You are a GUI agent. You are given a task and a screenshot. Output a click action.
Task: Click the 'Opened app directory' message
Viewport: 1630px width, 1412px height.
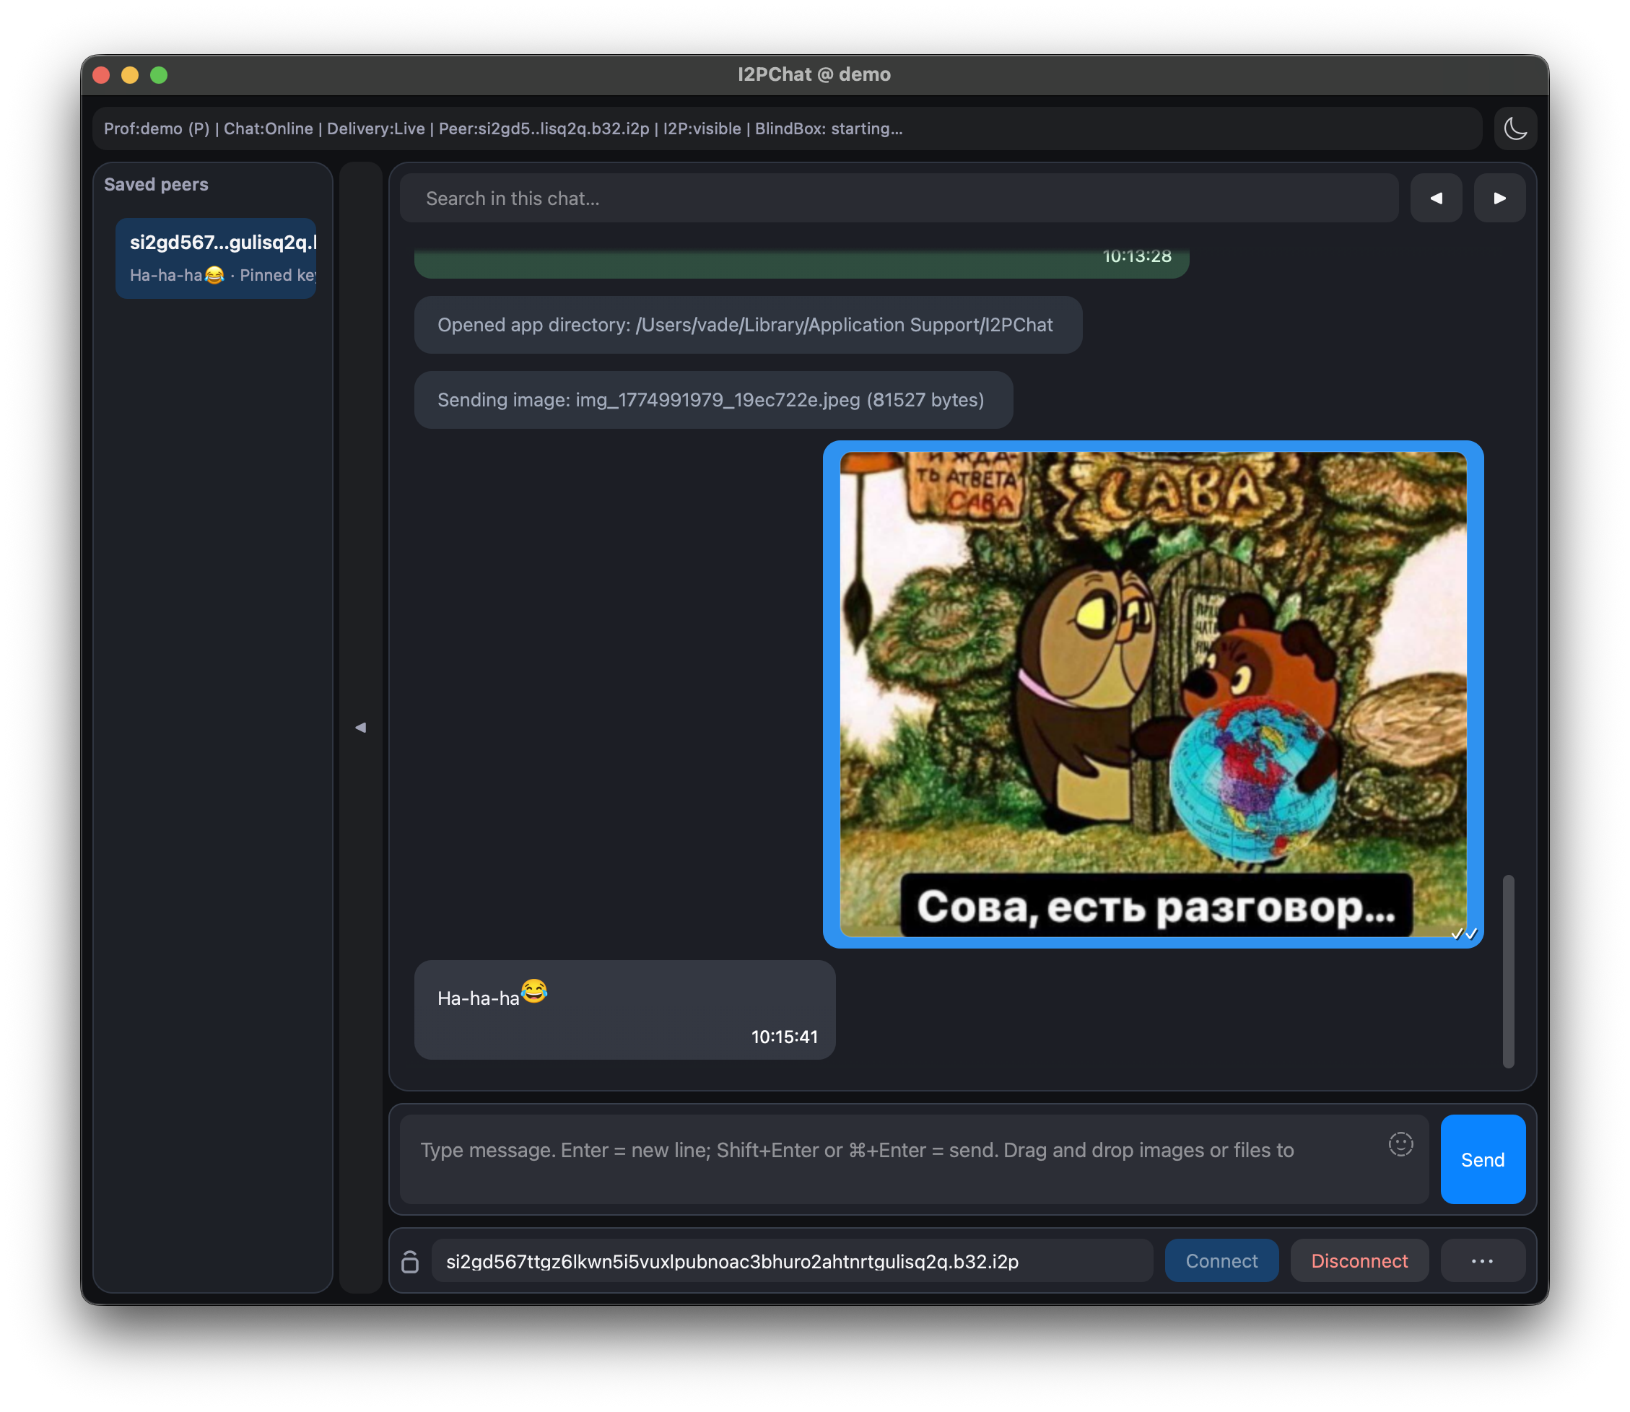click(x=748, y=325)
